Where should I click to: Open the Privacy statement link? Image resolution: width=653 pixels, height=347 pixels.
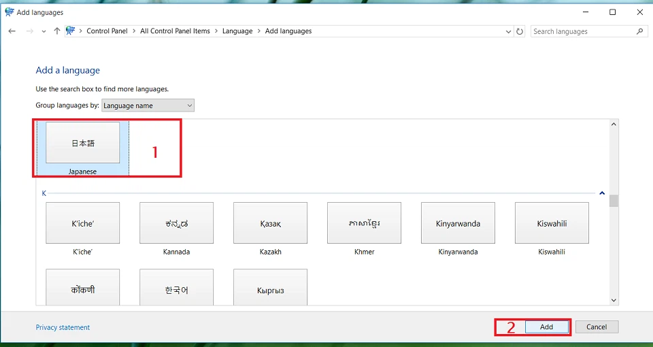coord(63,327)
